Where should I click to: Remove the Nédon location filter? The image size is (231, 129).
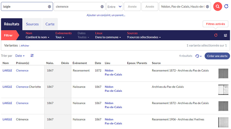pyautogui.click(x=207, y=7)
